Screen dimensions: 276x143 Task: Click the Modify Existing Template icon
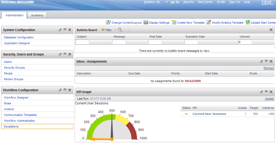209,22
